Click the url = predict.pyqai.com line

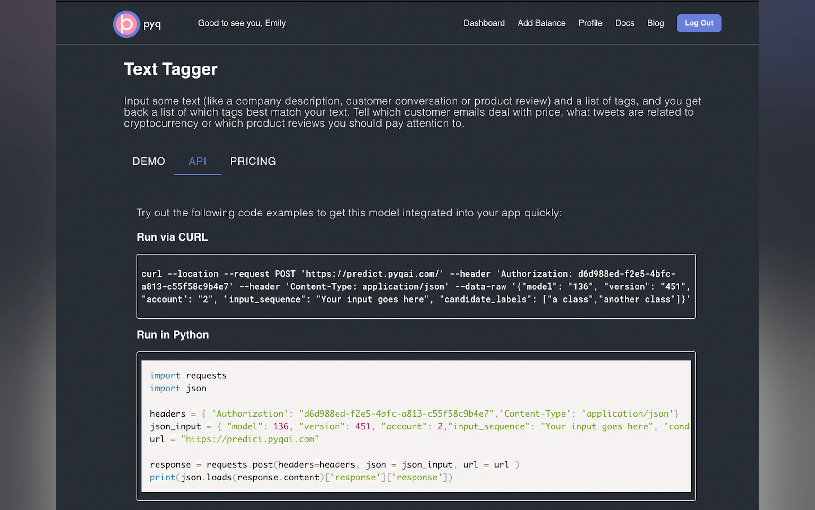tap(234, 439)
